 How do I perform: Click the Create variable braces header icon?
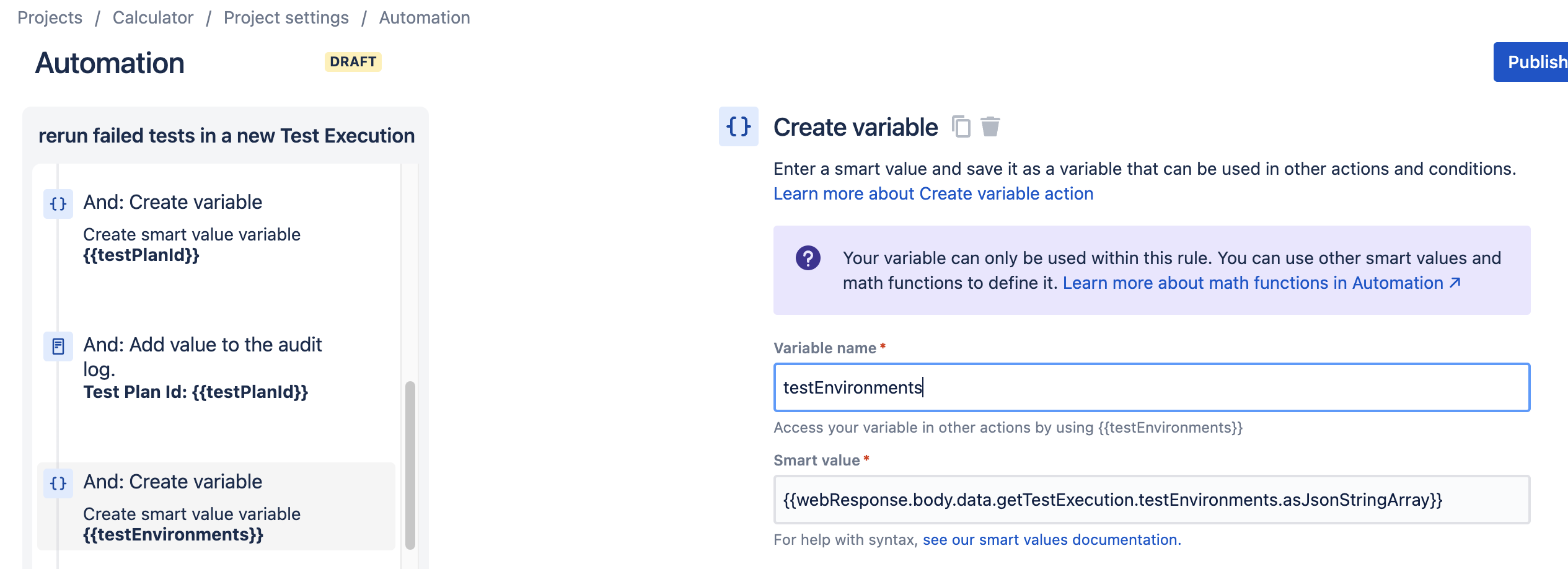739,126
